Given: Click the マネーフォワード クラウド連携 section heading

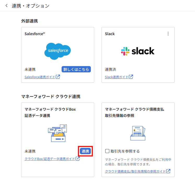Looking at the screenshot, I should click(x=51, y=97).
